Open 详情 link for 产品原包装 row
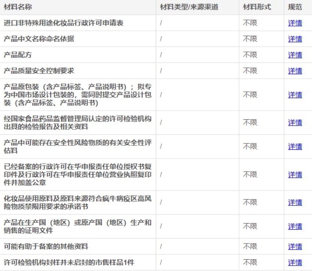 (295, 95)
